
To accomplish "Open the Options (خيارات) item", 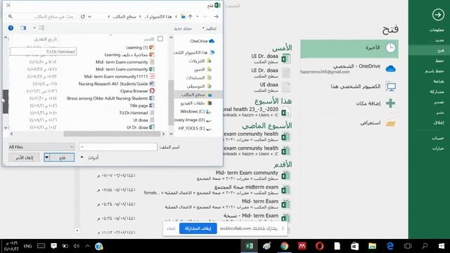I will [438, 148].
